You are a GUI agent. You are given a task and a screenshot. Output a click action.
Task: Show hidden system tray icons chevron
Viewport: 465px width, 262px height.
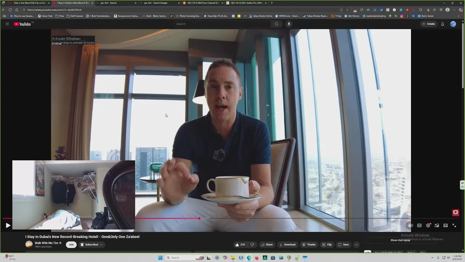(x=432, y=258)
